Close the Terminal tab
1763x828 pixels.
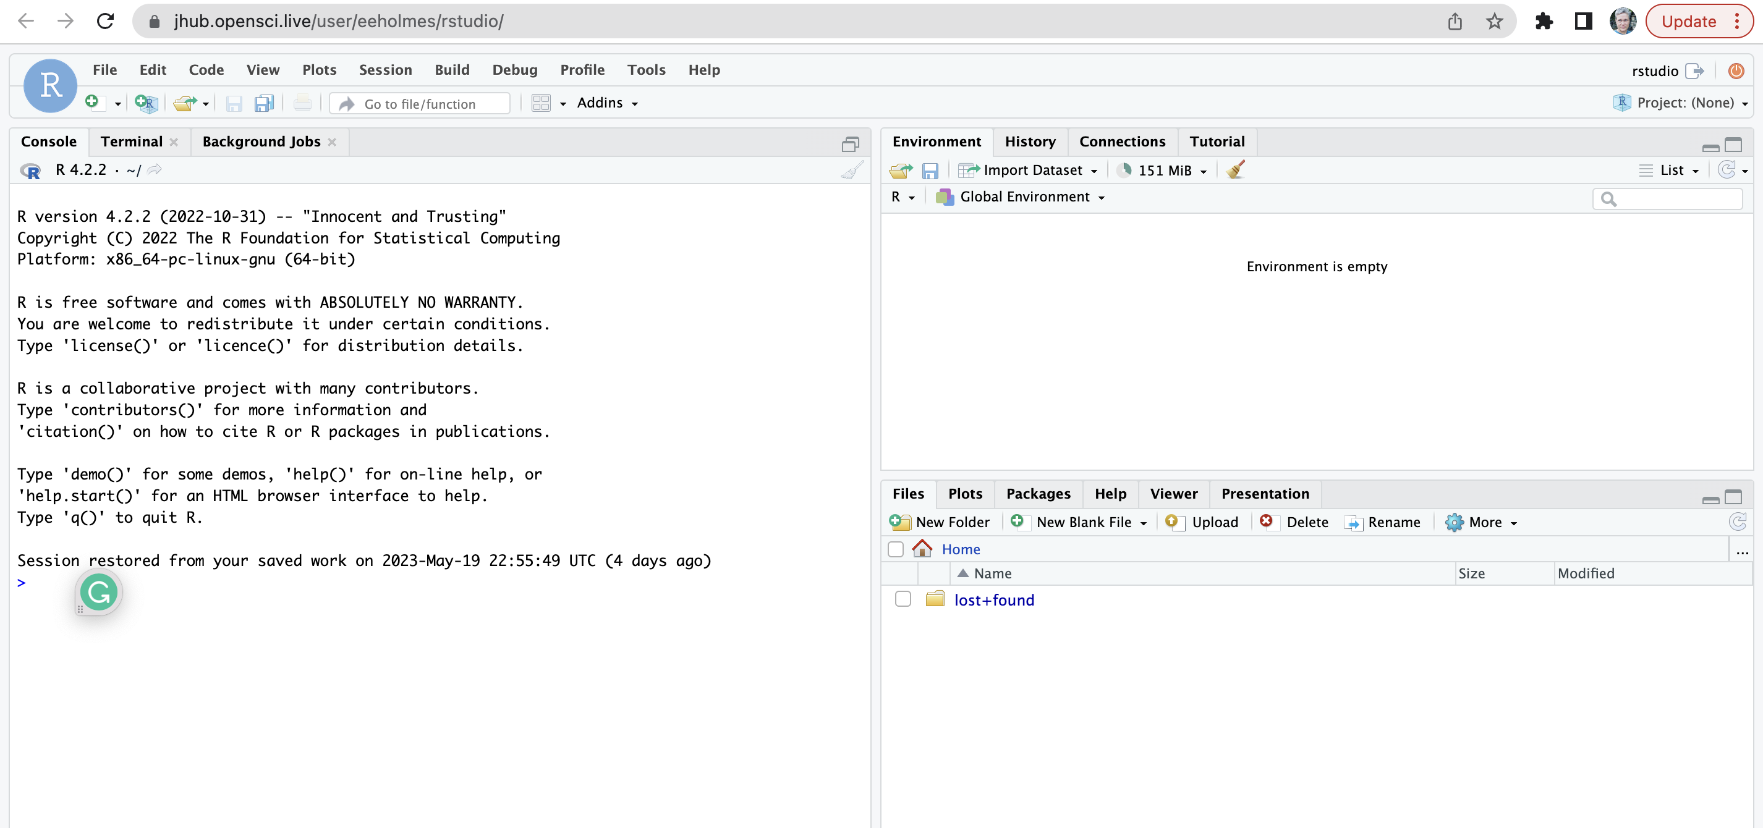point(174,142)
